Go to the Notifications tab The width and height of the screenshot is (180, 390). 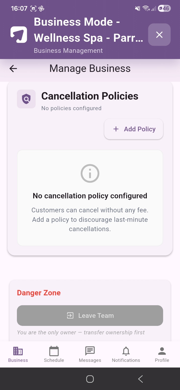point(126,354)
